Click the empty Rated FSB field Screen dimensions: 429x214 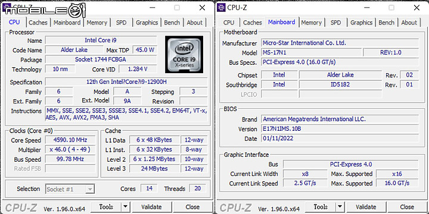[70, 169]
